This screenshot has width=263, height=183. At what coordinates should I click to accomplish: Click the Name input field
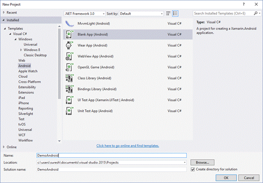click(x=112, y=155)
